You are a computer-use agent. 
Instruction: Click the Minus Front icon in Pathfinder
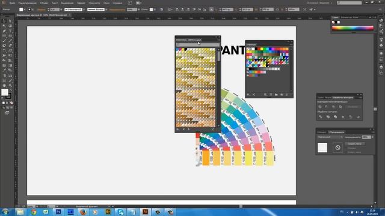pyautogui.click(x=327, y=107)
